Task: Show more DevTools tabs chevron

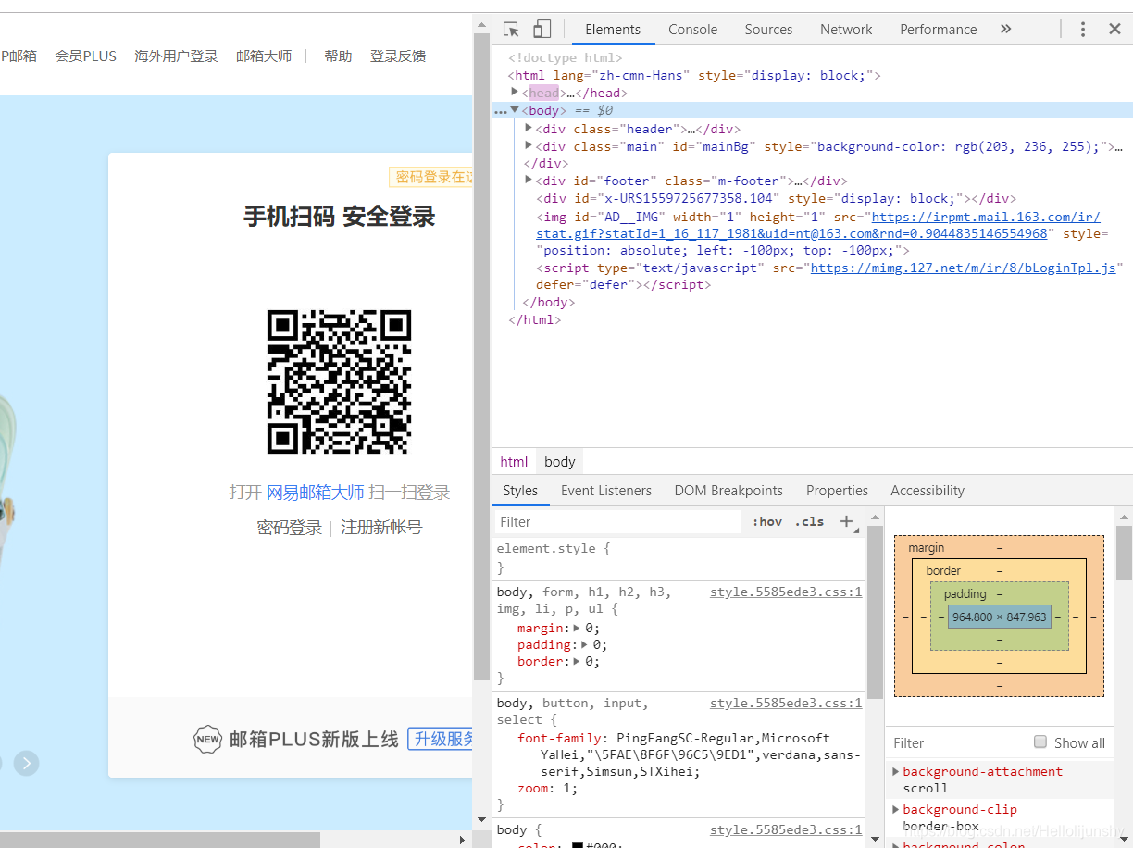Action: point(1006,29)
